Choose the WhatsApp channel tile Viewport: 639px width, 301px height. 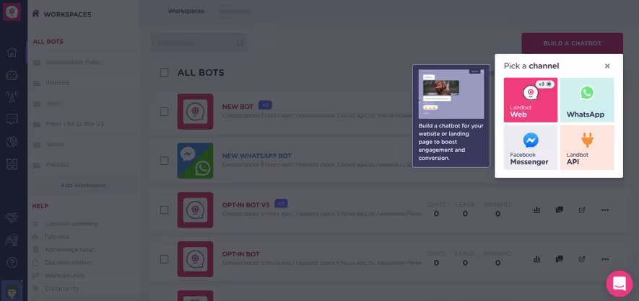tap(587, 100)
